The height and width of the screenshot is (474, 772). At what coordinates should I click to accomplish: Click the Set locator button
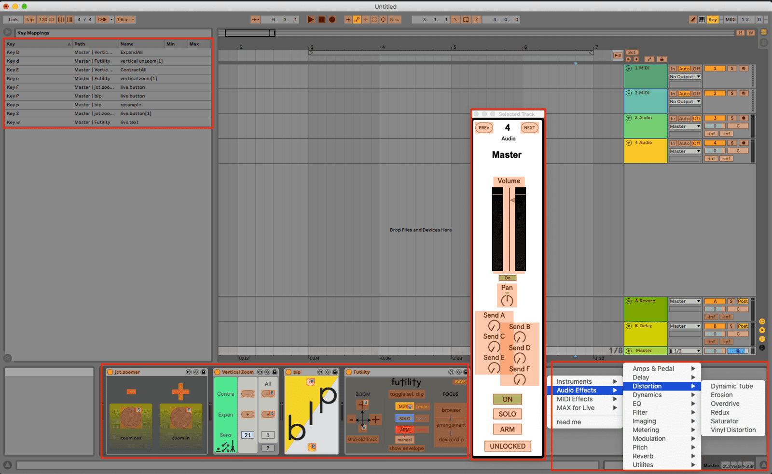tap(632, 52)
